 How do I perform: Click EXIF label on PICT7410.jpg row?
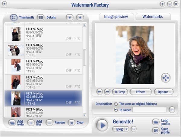(69, 54)
